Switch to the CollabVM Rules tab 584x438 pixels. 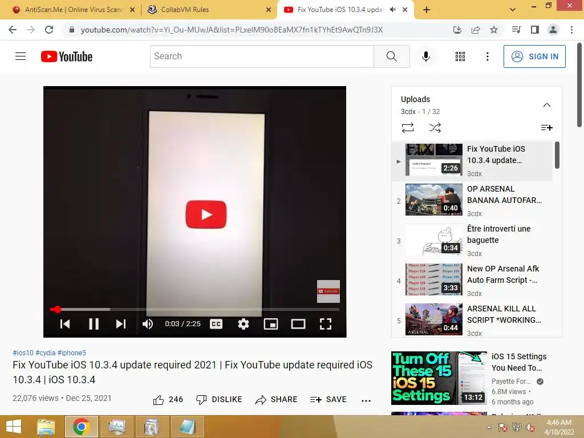(209, 10)
